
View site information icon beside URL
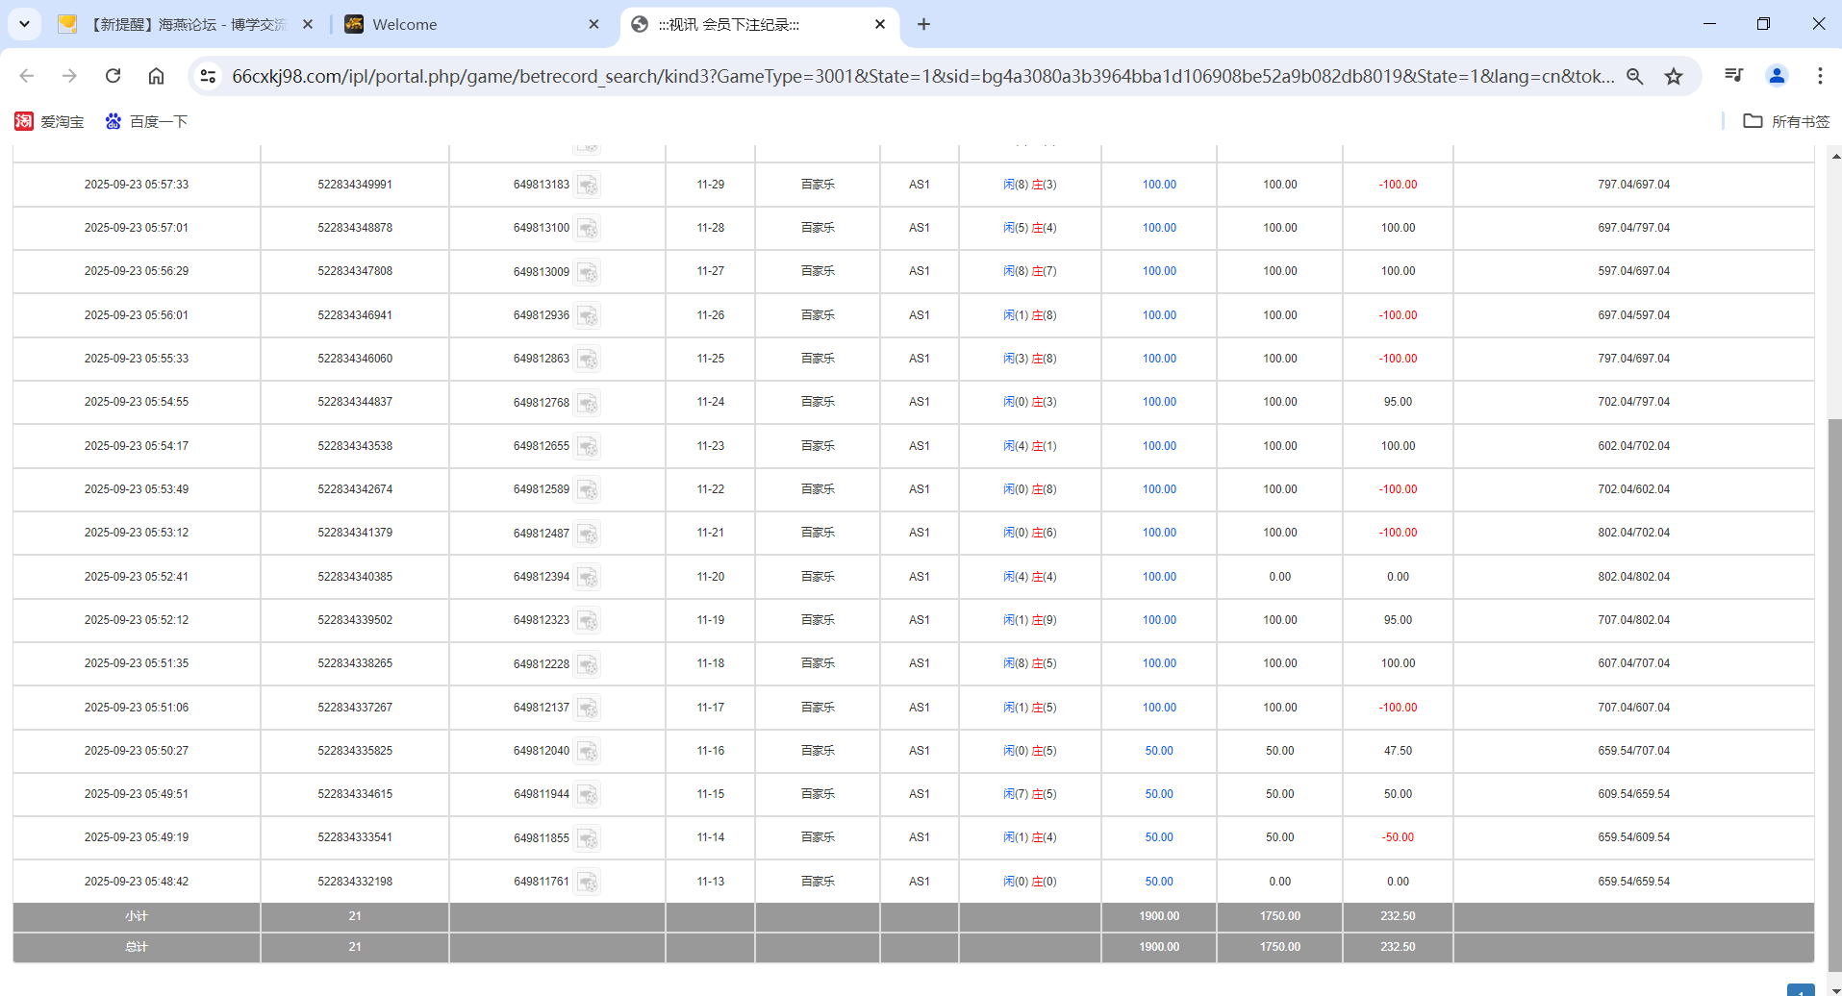coord(208,76)
